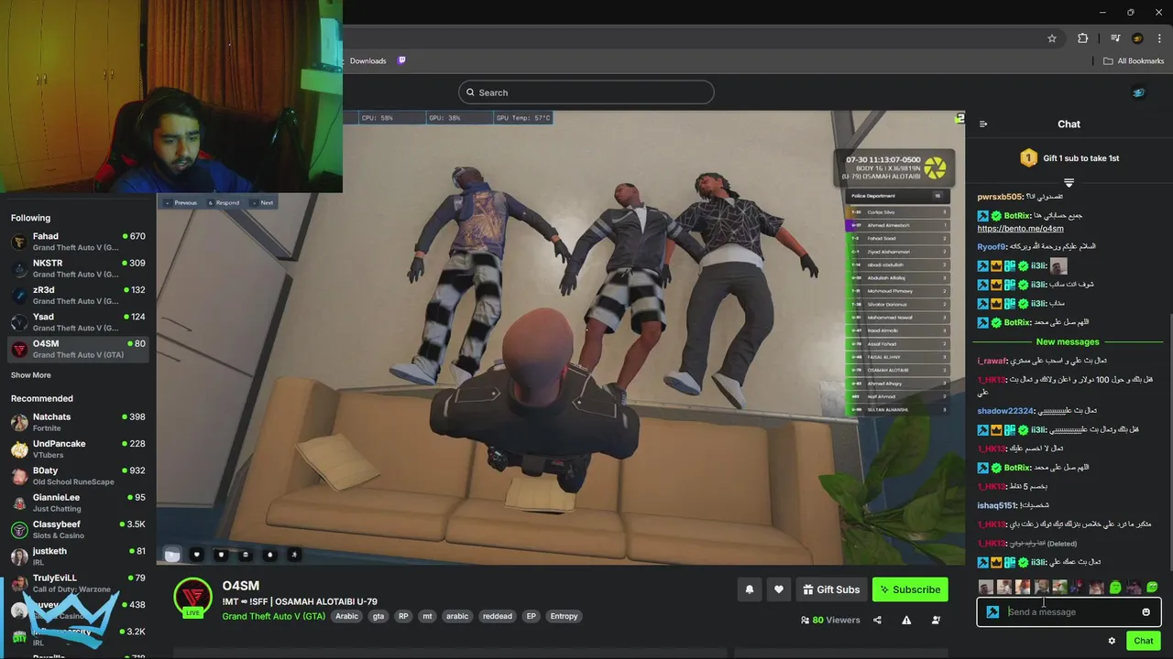The height and width of the screenshot is (659, 1173).
Task: Select the Entropy tag
Action: coord(564,616)
